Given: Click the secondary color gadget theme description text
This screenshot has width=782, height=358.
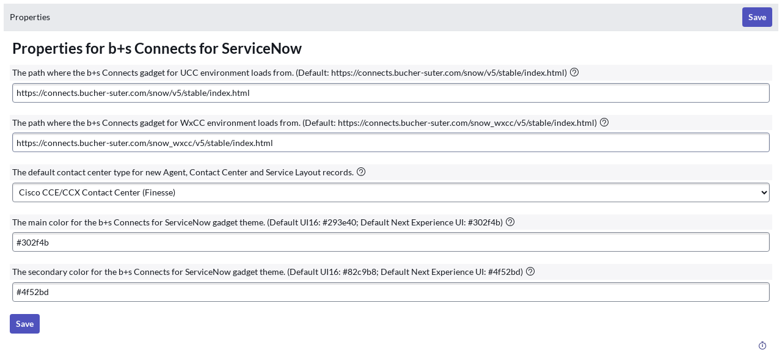Looking at the screenshot, I should [268, 272].
